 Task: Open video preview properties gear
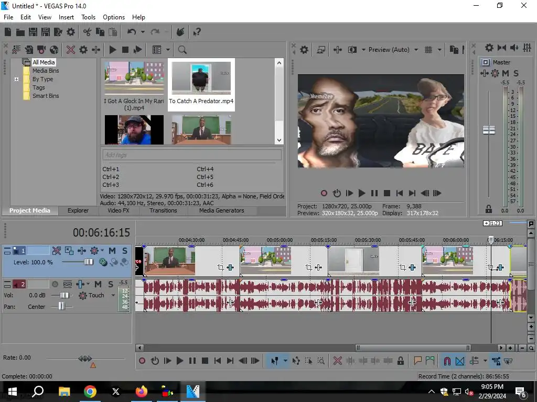[x=304, y=50]
